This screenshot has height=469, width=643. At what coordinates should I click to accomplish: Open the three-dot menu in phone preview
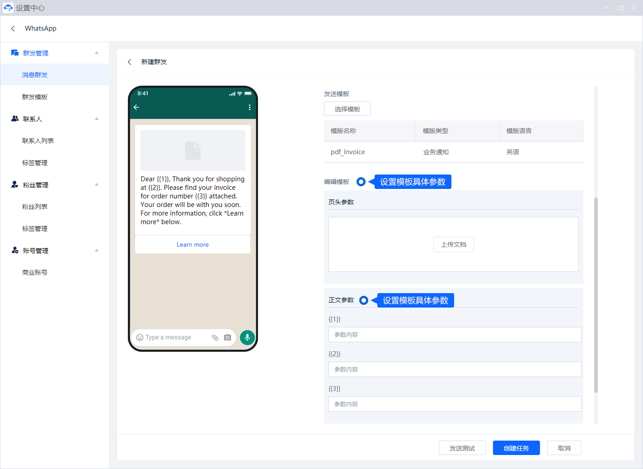[249, 107]
